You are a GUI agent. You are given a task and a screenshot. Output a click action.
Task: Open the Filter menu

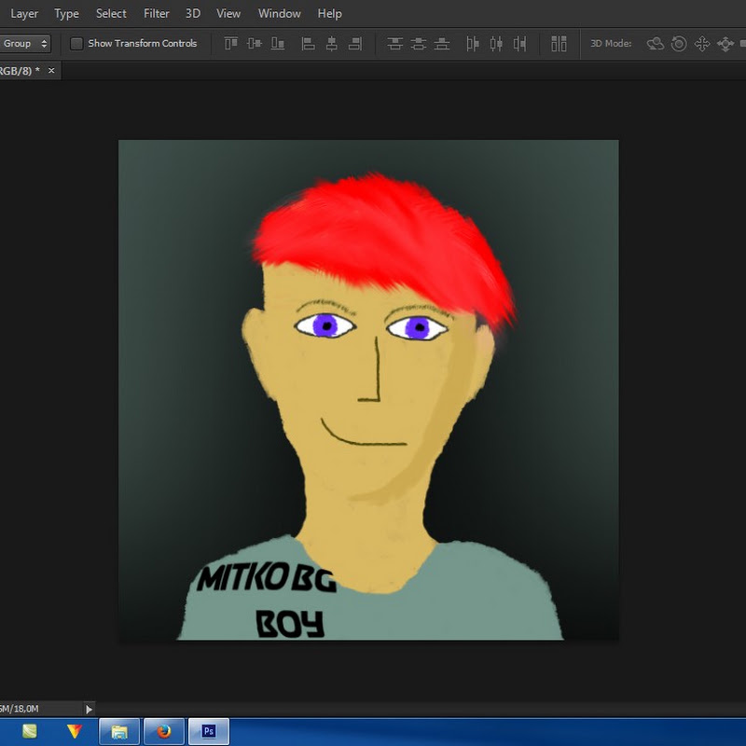click(x=157, y=13)
